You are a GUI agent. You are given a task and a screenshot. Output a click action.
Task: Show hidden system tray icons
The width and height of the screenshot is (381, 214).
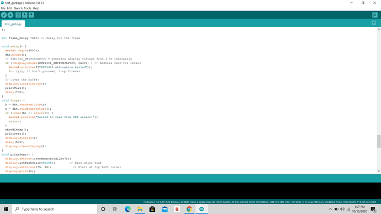[330, 209]
